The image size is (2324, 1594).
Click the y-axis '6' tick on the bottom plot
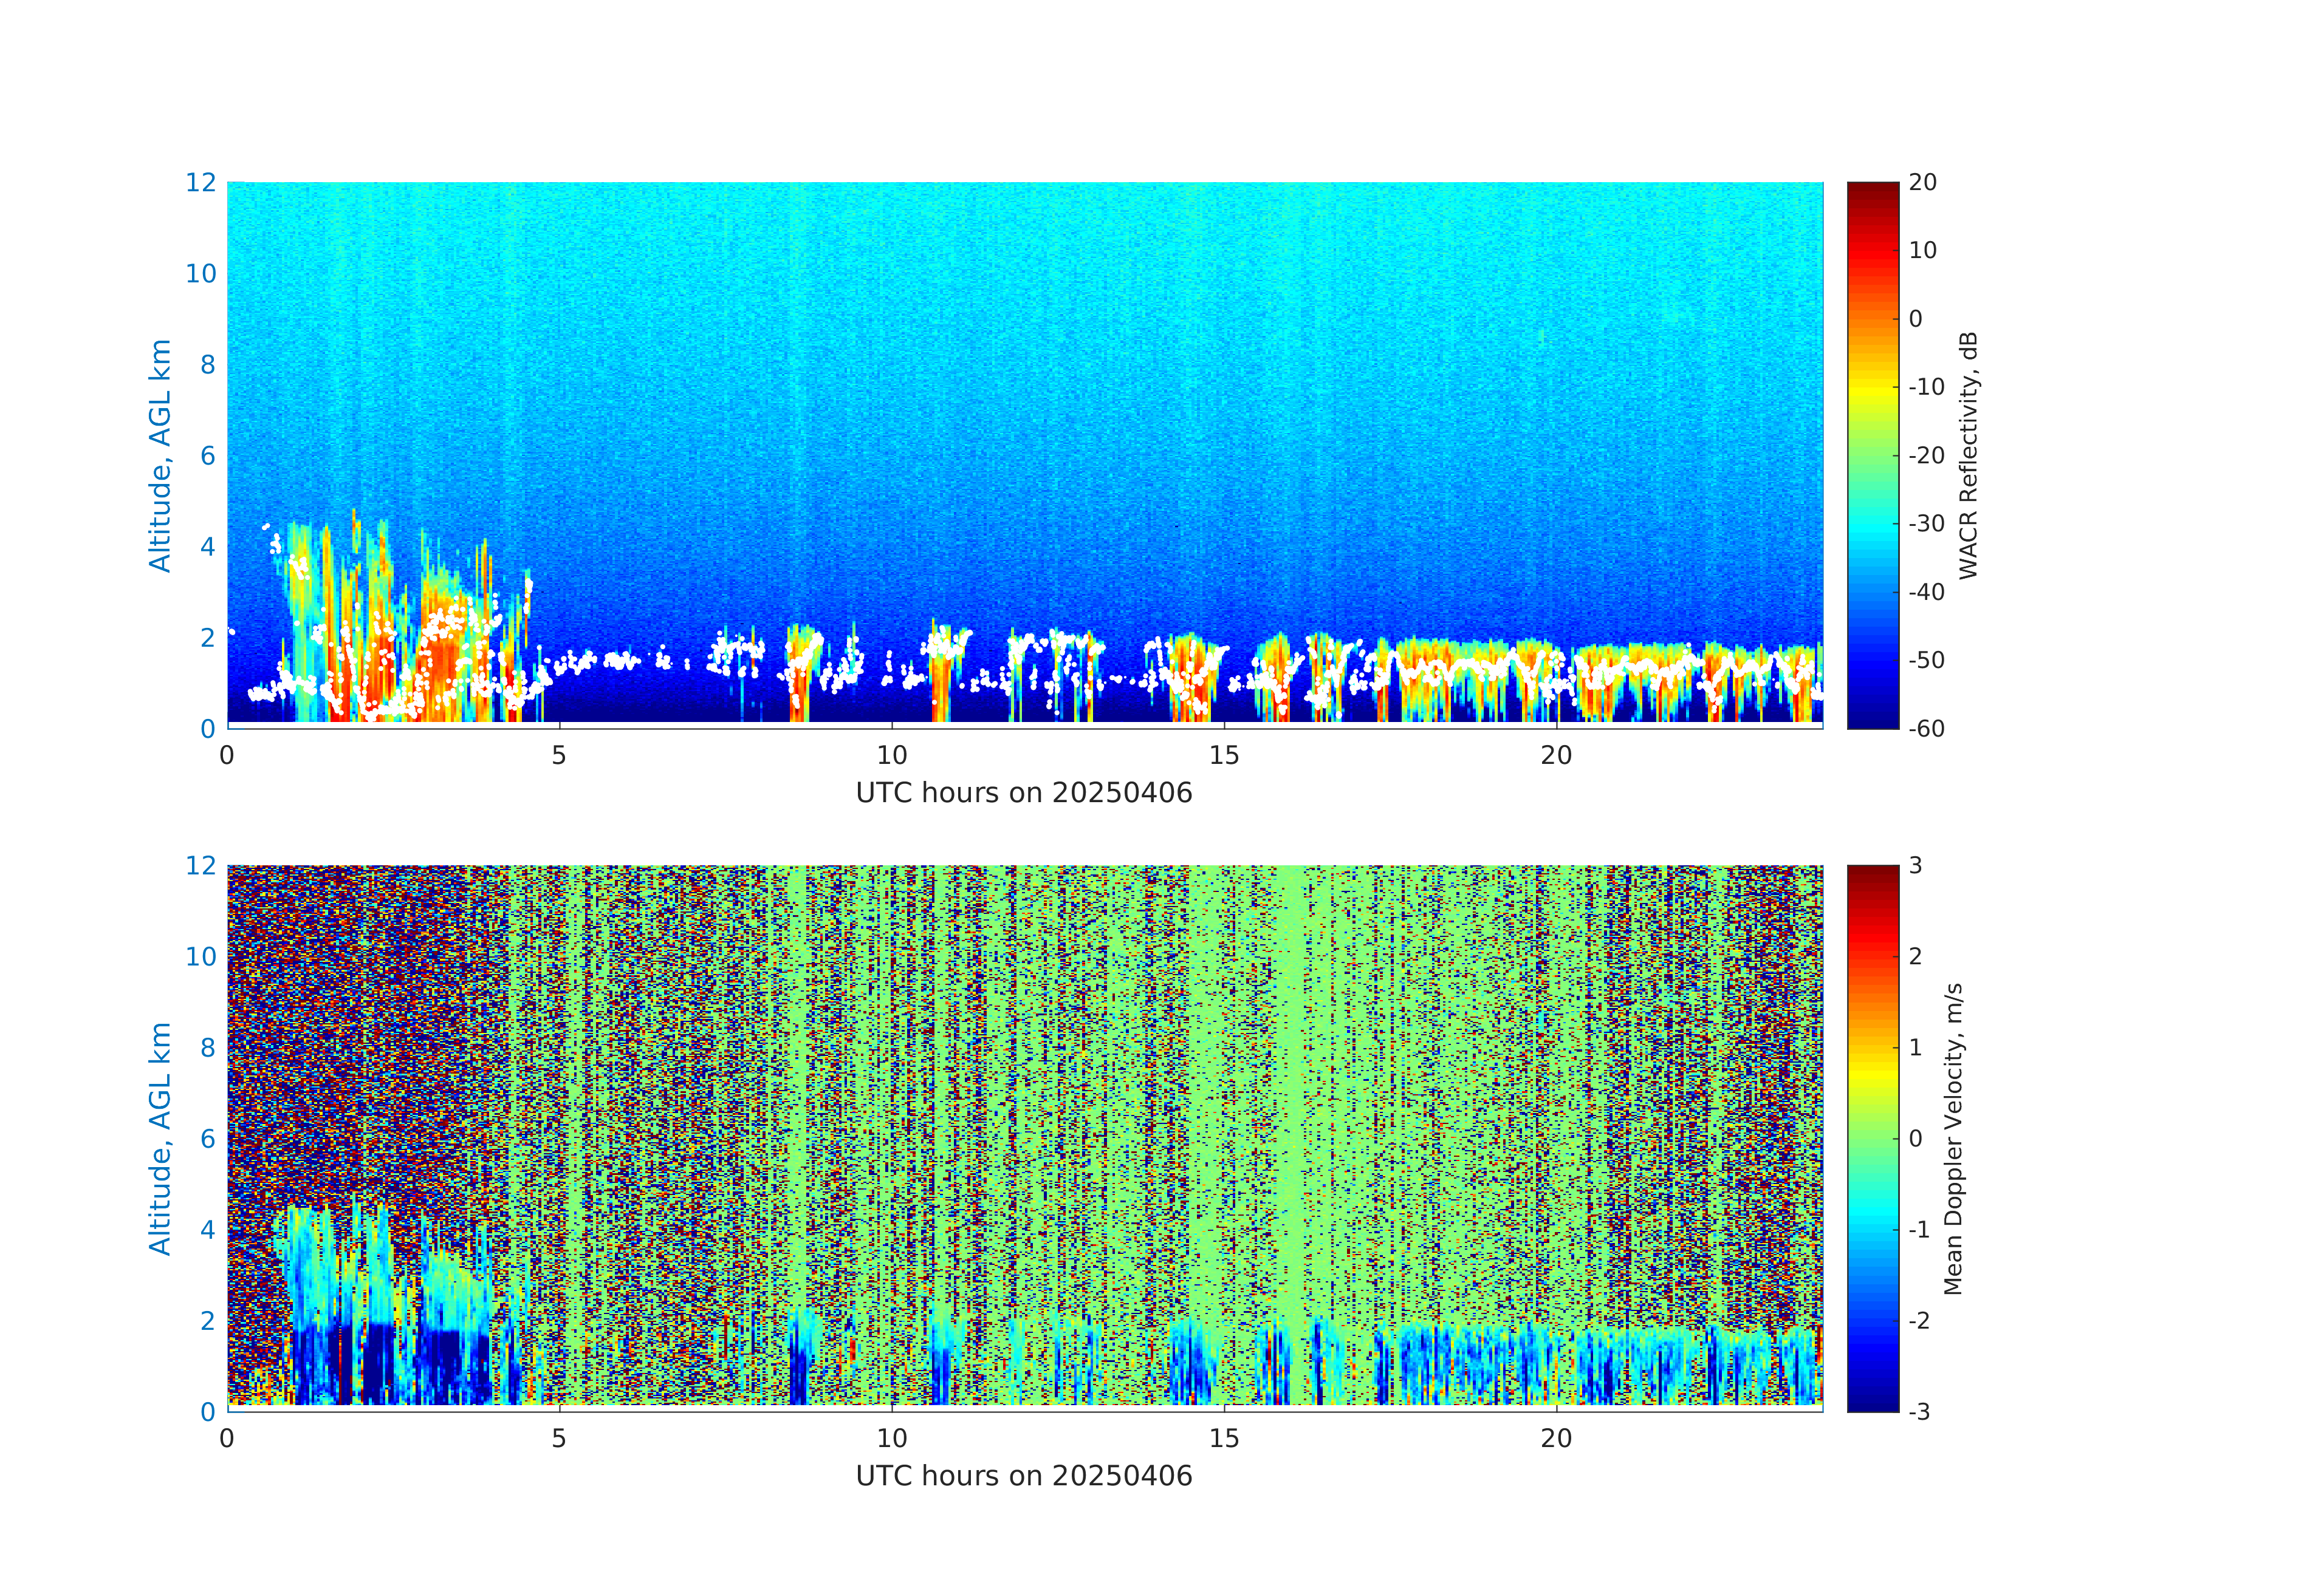(207, 1139)
